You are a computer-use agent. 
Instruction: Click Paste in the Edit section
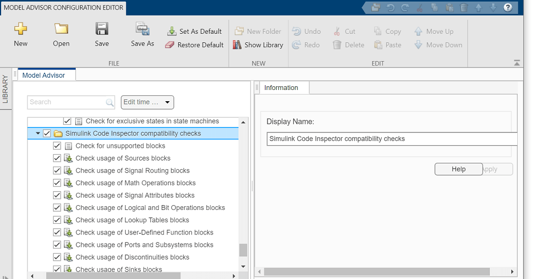click(388, 45)
